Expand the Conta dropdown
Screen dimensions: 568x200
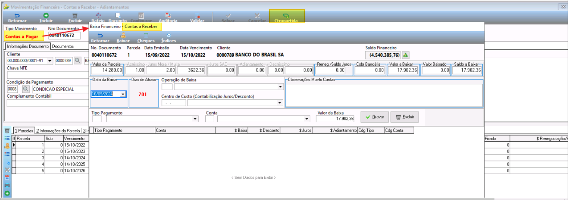coord(307,119)
